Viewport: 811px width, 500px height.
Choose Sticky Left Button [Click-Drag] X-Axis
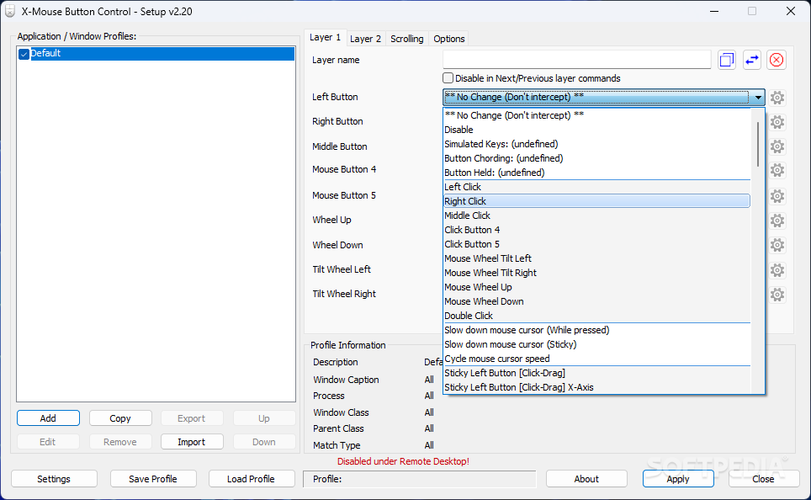[x=596, y=388]
